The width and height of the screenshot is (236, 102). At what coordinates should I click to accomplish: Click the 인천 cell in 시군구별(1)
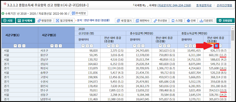(20, 90)
